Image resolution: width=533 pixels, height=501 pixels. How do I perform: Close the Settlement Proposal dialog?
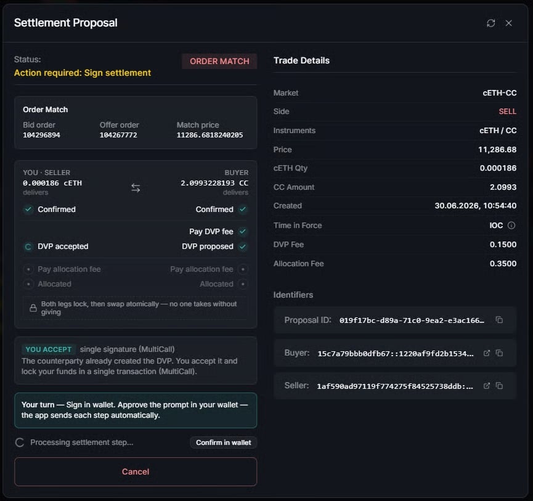(508, 23)
